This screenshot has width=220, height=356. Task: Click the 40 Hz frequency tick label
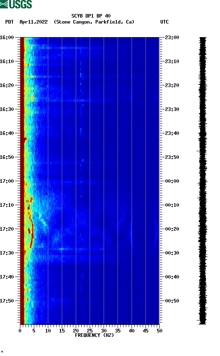point(132,331)
